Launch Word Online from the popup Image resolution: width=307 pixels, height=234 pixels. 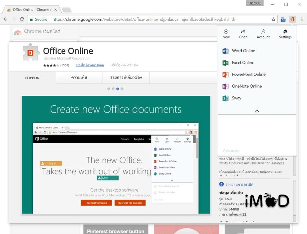243,51
